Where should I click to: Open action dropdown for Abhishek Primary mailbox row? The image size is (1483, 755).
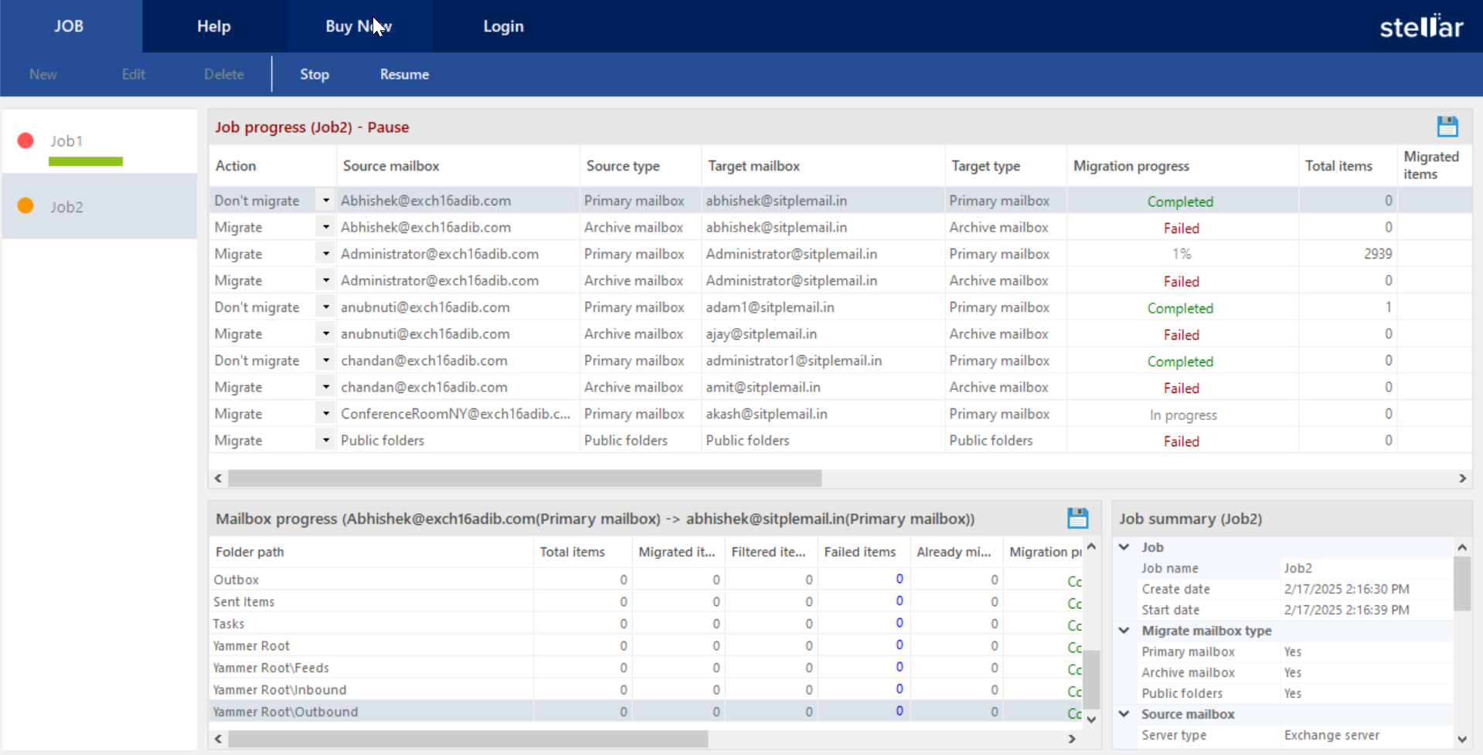pyautogui.click(x=325, y=200)
